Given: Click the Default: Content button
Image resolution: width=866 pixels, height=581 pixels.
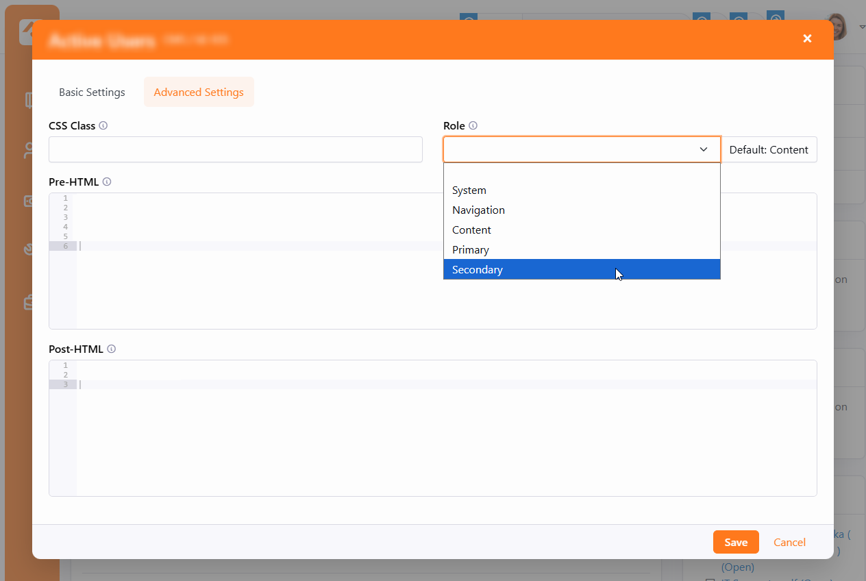Looking at the screenshot, I should [x=769, y=149].
